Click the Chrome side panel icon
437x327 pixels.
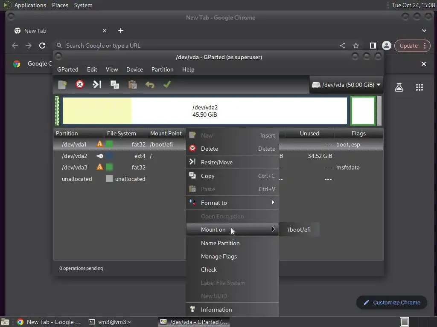tap(373, 46)
